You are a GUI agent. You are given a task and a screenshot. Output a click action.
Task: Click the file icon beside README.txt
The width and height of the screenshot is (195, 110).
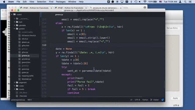(x=19, y=79)
